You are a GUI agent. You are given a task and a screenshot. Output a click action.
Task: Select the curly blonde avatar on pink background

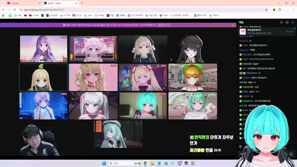pyautogui.click(x=93, y=77)
